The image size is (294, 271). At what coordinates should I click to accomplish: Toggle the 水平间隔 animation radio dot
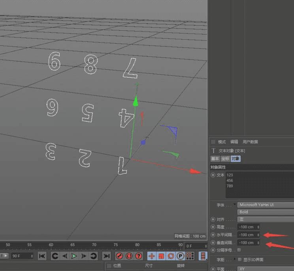pyautogui.click(x=213, y=235)
